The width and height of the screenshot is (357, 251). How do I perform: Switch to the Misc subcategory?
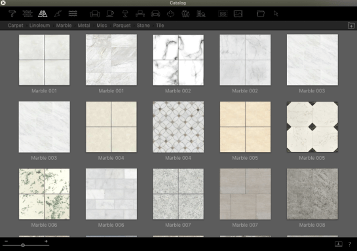(102, 26)
